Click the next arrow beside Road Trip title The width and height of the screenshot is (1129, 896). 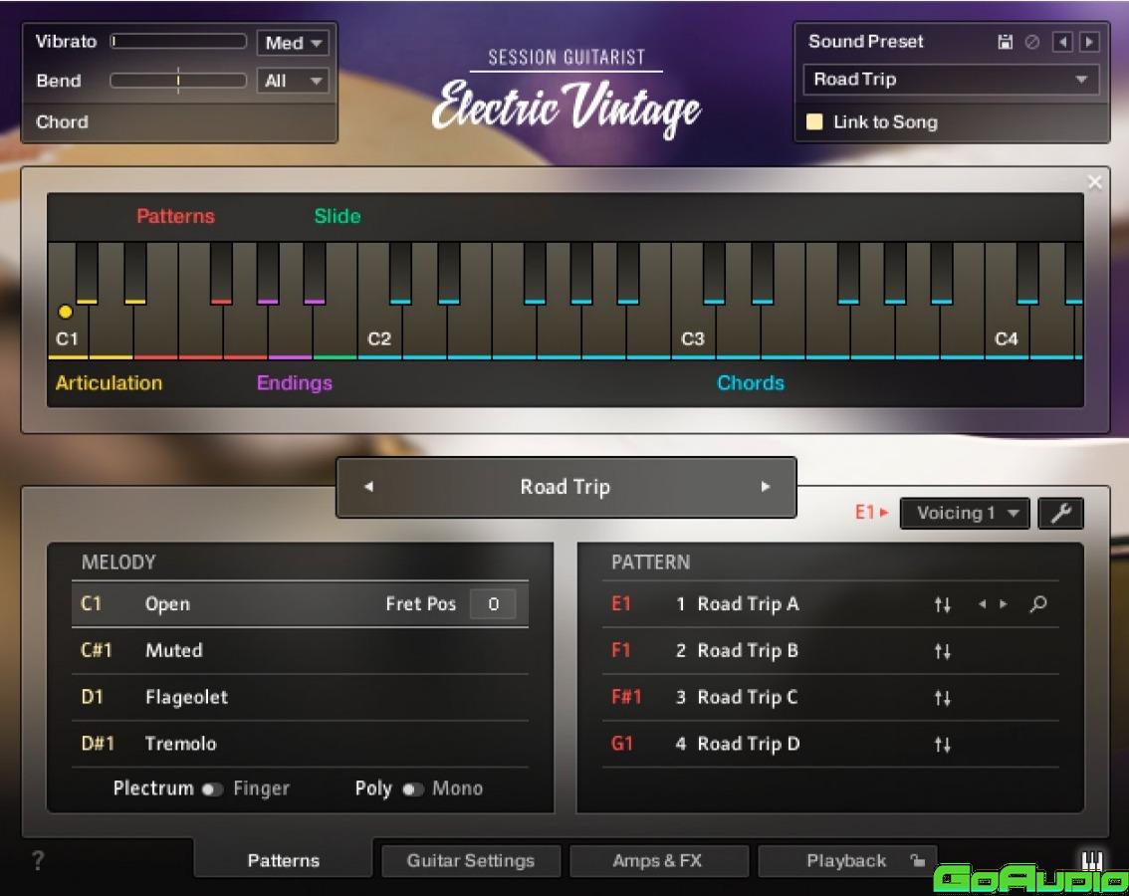tap(766, 487)
